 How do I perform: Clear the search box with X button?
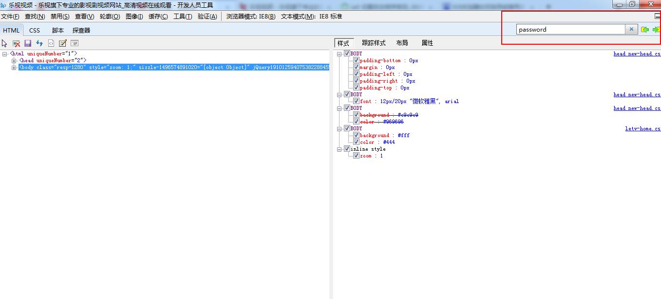tap(631, 30)
